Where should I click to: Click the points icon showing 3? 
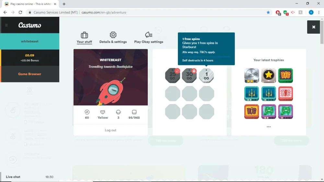click(118, 112)
